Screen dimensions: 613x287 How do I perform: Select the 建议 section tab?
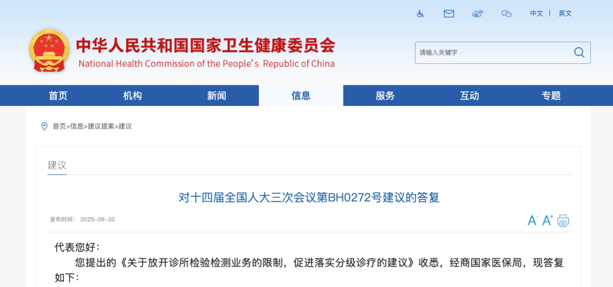(57, 165)
